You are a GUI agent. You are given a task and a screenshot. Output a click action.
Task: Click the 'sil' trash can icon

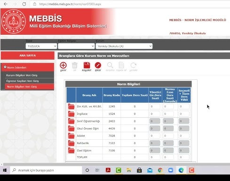[x=75, y=65]
